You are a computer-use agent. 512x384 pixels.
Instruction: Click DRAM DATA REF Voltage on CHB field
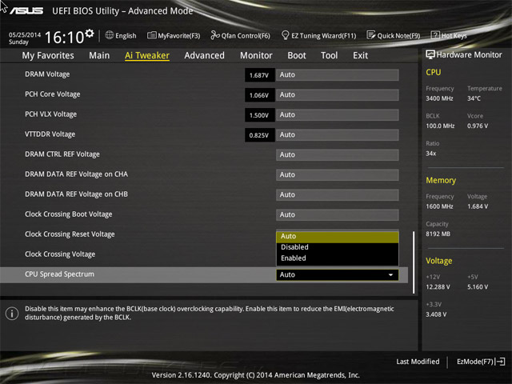[x=338, y=195]
